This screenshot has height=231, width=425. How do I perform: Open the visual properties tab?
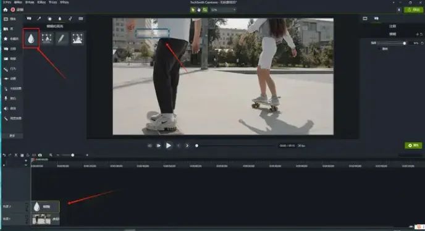[x=365, y=19]
